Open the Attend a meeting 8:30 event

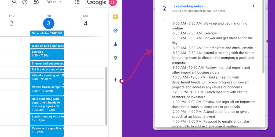47,78
